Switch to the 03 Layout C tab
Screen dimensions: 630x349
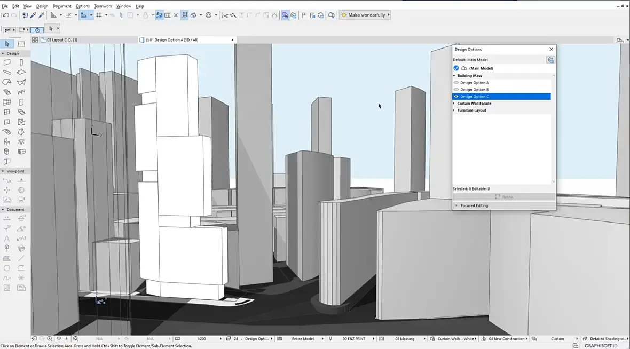tap(62, 40)
